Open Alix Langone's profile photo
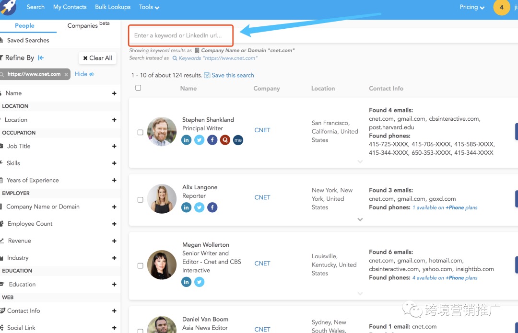The height and width of the screenshot is (333, 518). tap(162, 199)
